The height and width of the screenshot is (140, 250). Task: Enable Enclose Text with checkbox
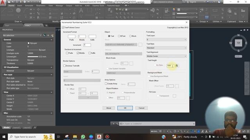tap(64, 66)
